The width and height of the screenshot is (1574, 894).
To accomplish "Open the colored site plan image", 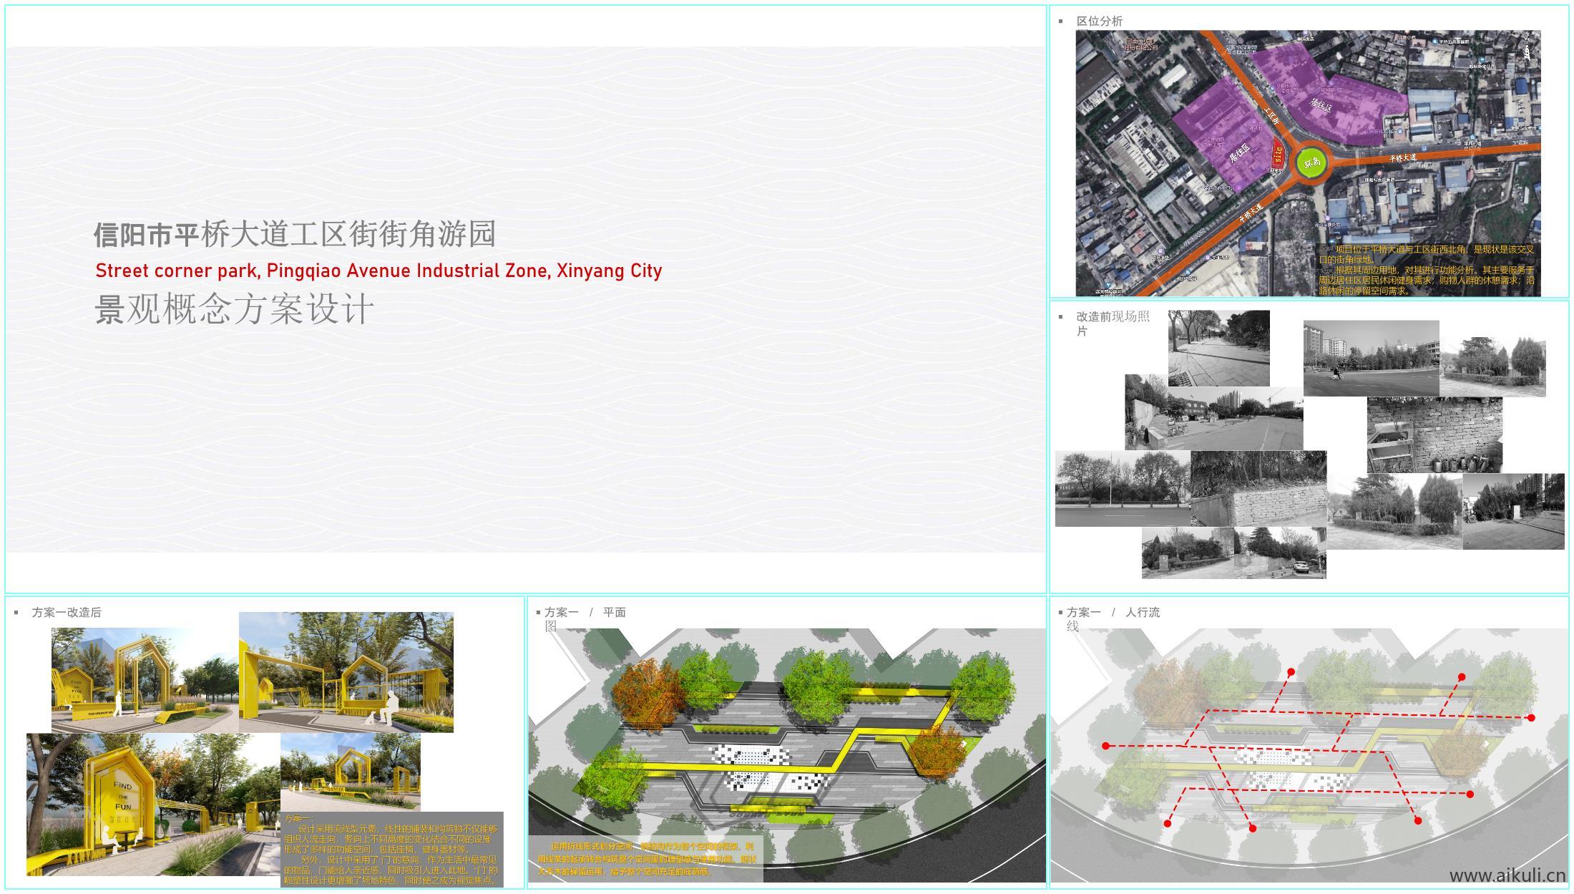I will point(787,755).
